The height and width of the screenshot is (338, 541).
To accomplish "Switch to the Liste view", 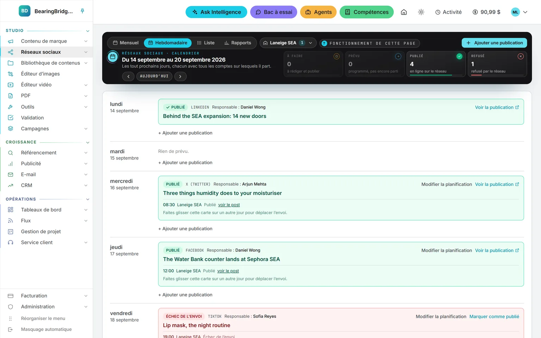I will click(206, 43).
